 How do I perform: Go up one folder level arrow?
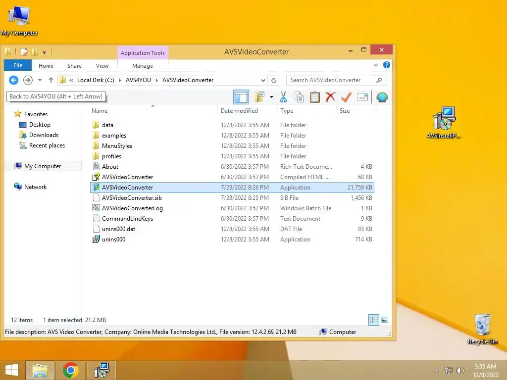click(51, 80)
